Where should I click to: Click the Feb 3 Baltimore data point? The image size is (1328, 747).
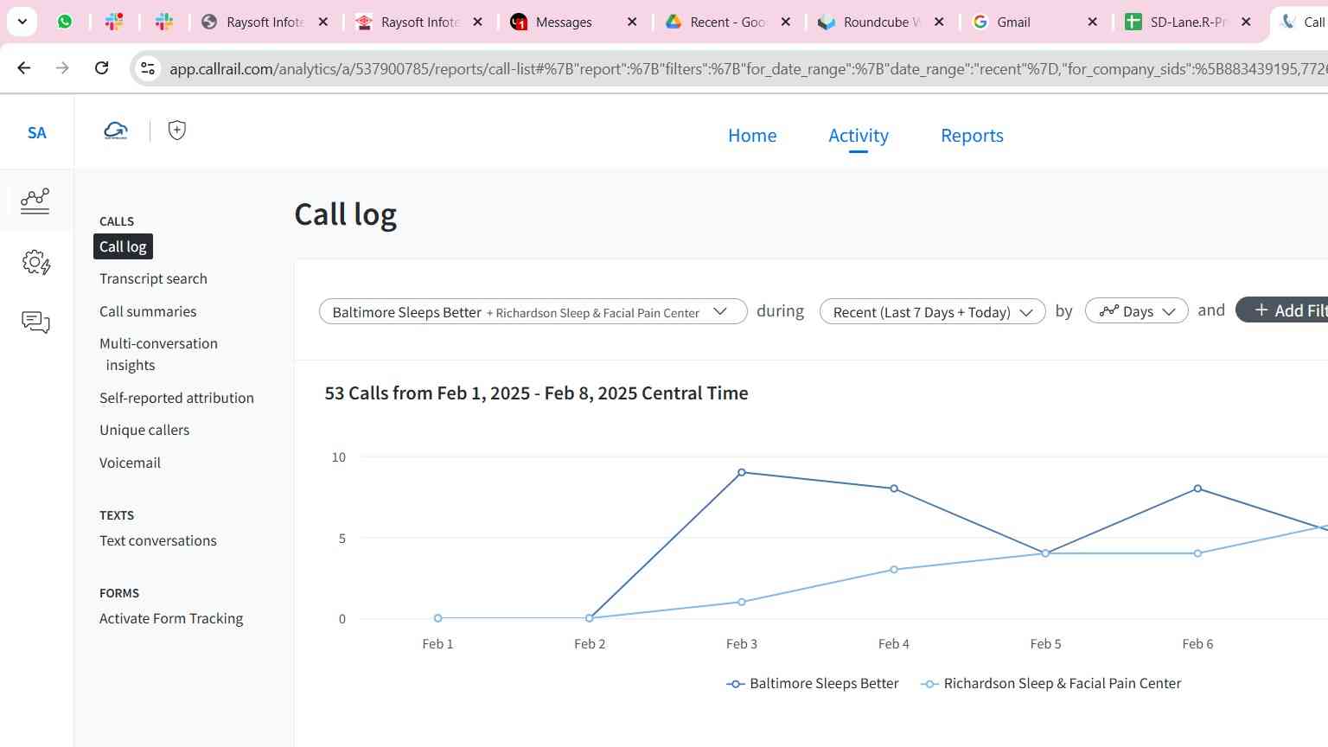point(742,472)
